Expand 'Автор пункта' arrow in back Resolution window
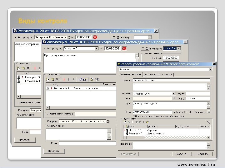Viewport: 225px width, 168px height. tap(16, 38)
